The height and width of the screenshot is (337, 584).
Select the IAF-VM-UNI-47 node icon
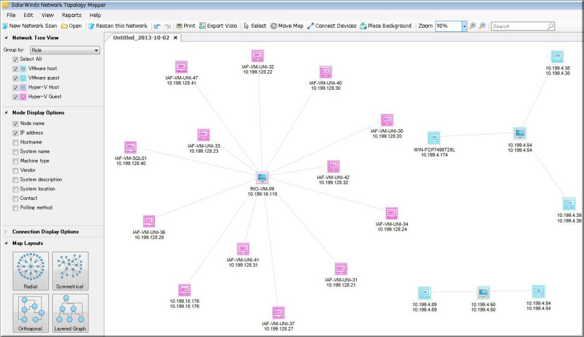[x=182, y=67]
